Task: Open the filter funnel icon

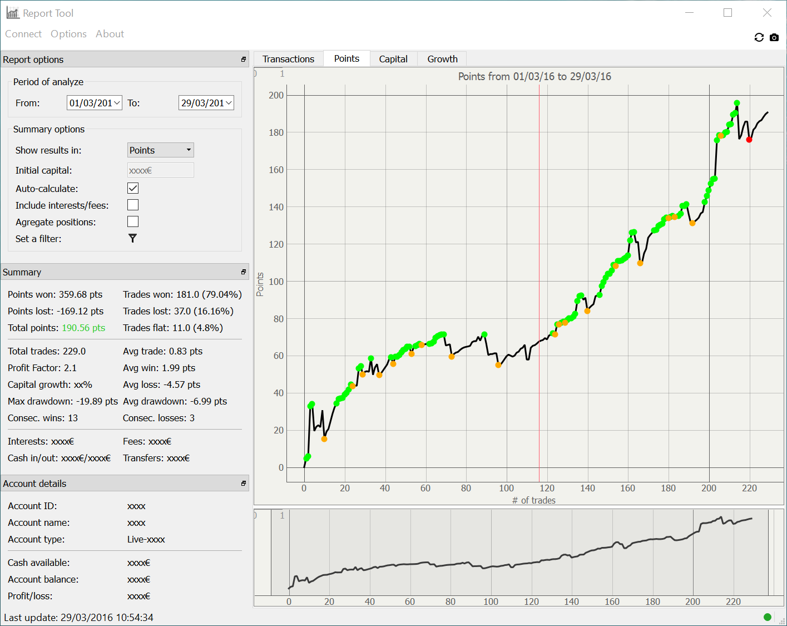Action: click(132, 238)
